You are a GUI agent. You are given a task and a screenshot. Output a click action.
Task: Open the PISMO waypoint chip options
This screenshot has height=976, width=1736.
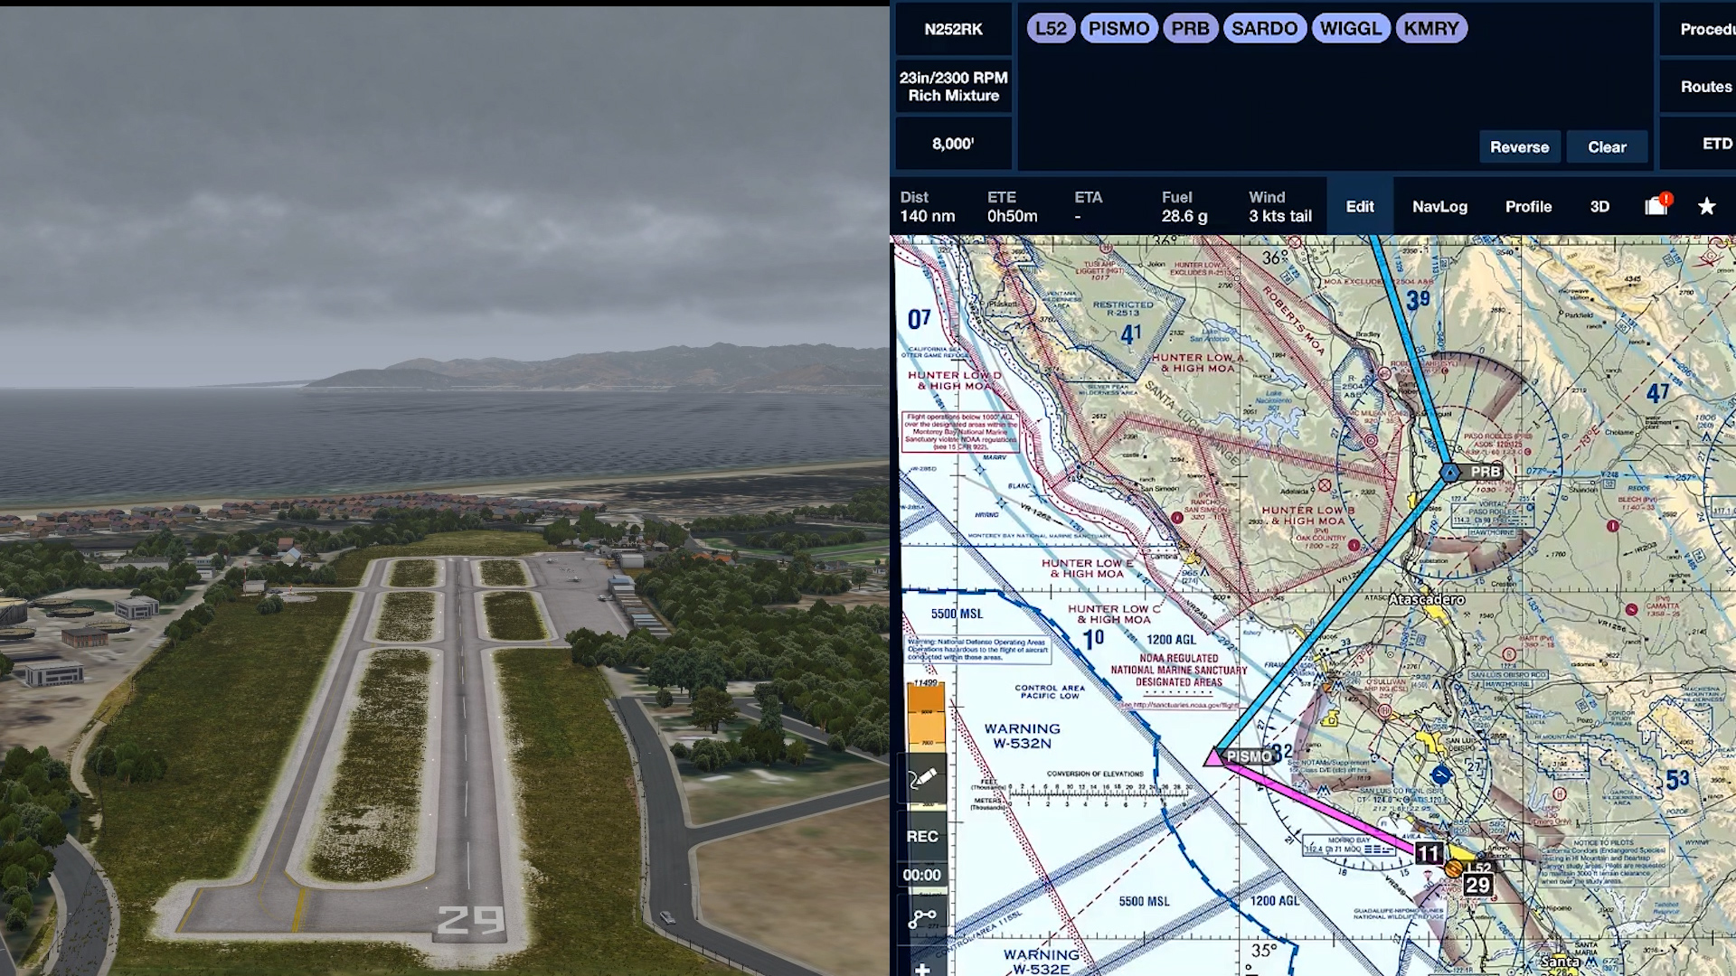(1119, 28)
